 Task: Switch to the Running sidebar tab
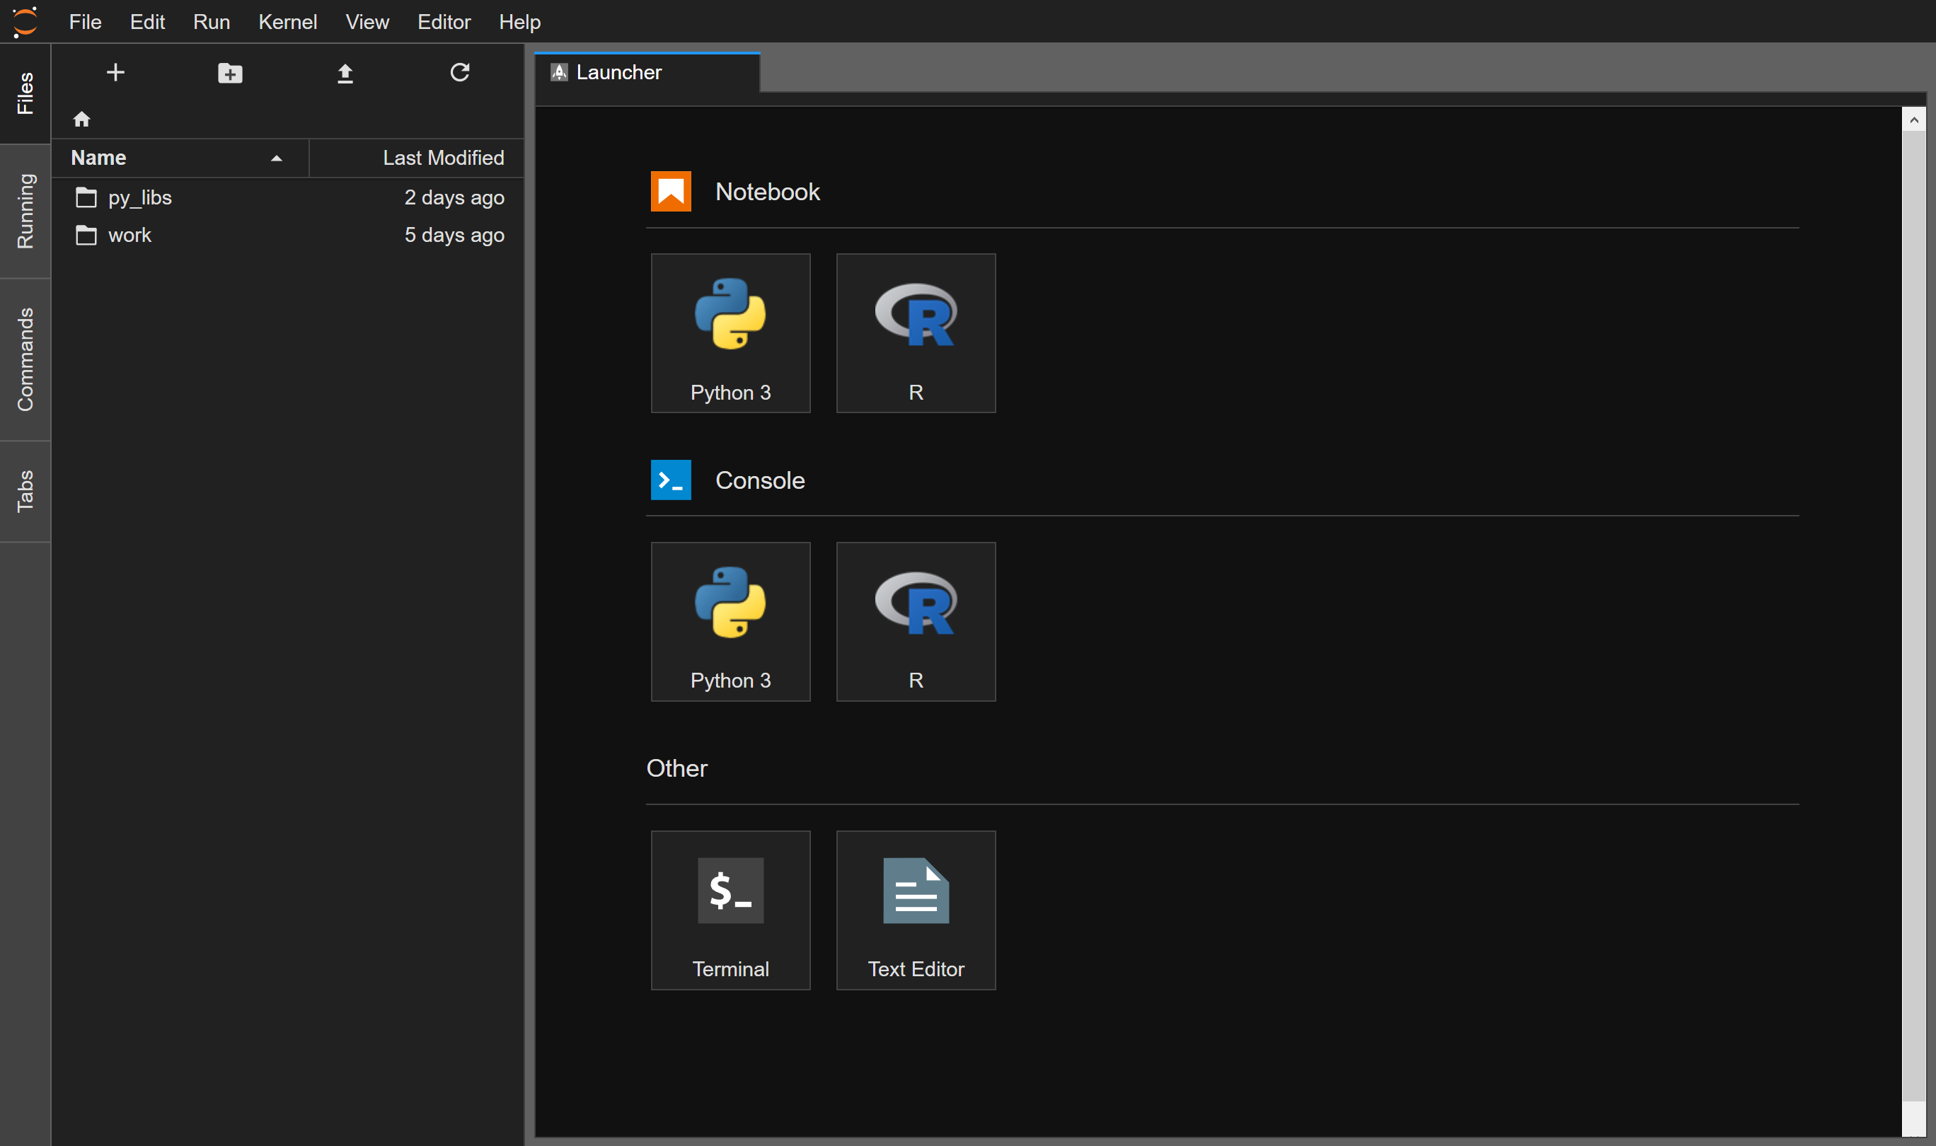25,211
